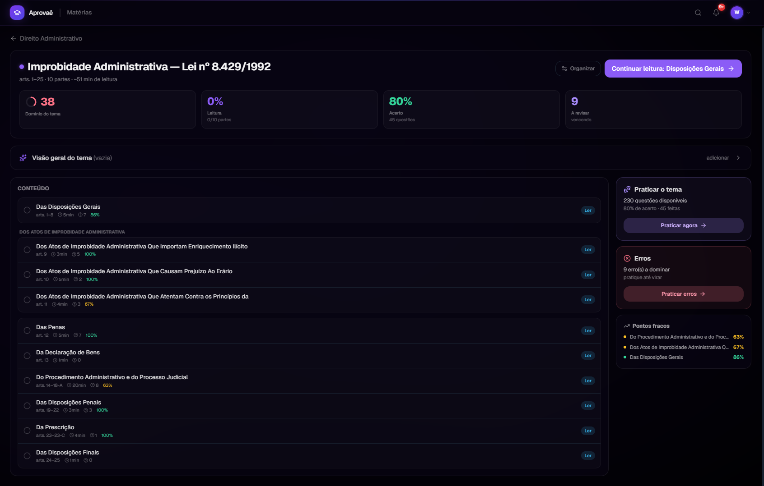Screen dimensions: 764x486
Task: Continue reading Disposições Gerais
Action: click(673, 69)
